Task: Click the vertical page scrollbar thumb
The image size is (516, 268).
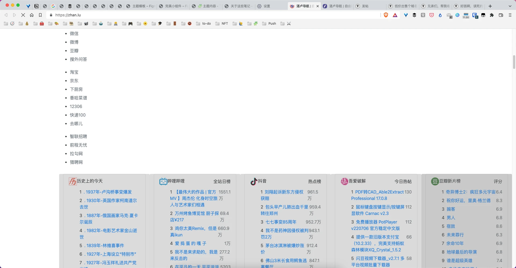Action: (x=514, y=62)
